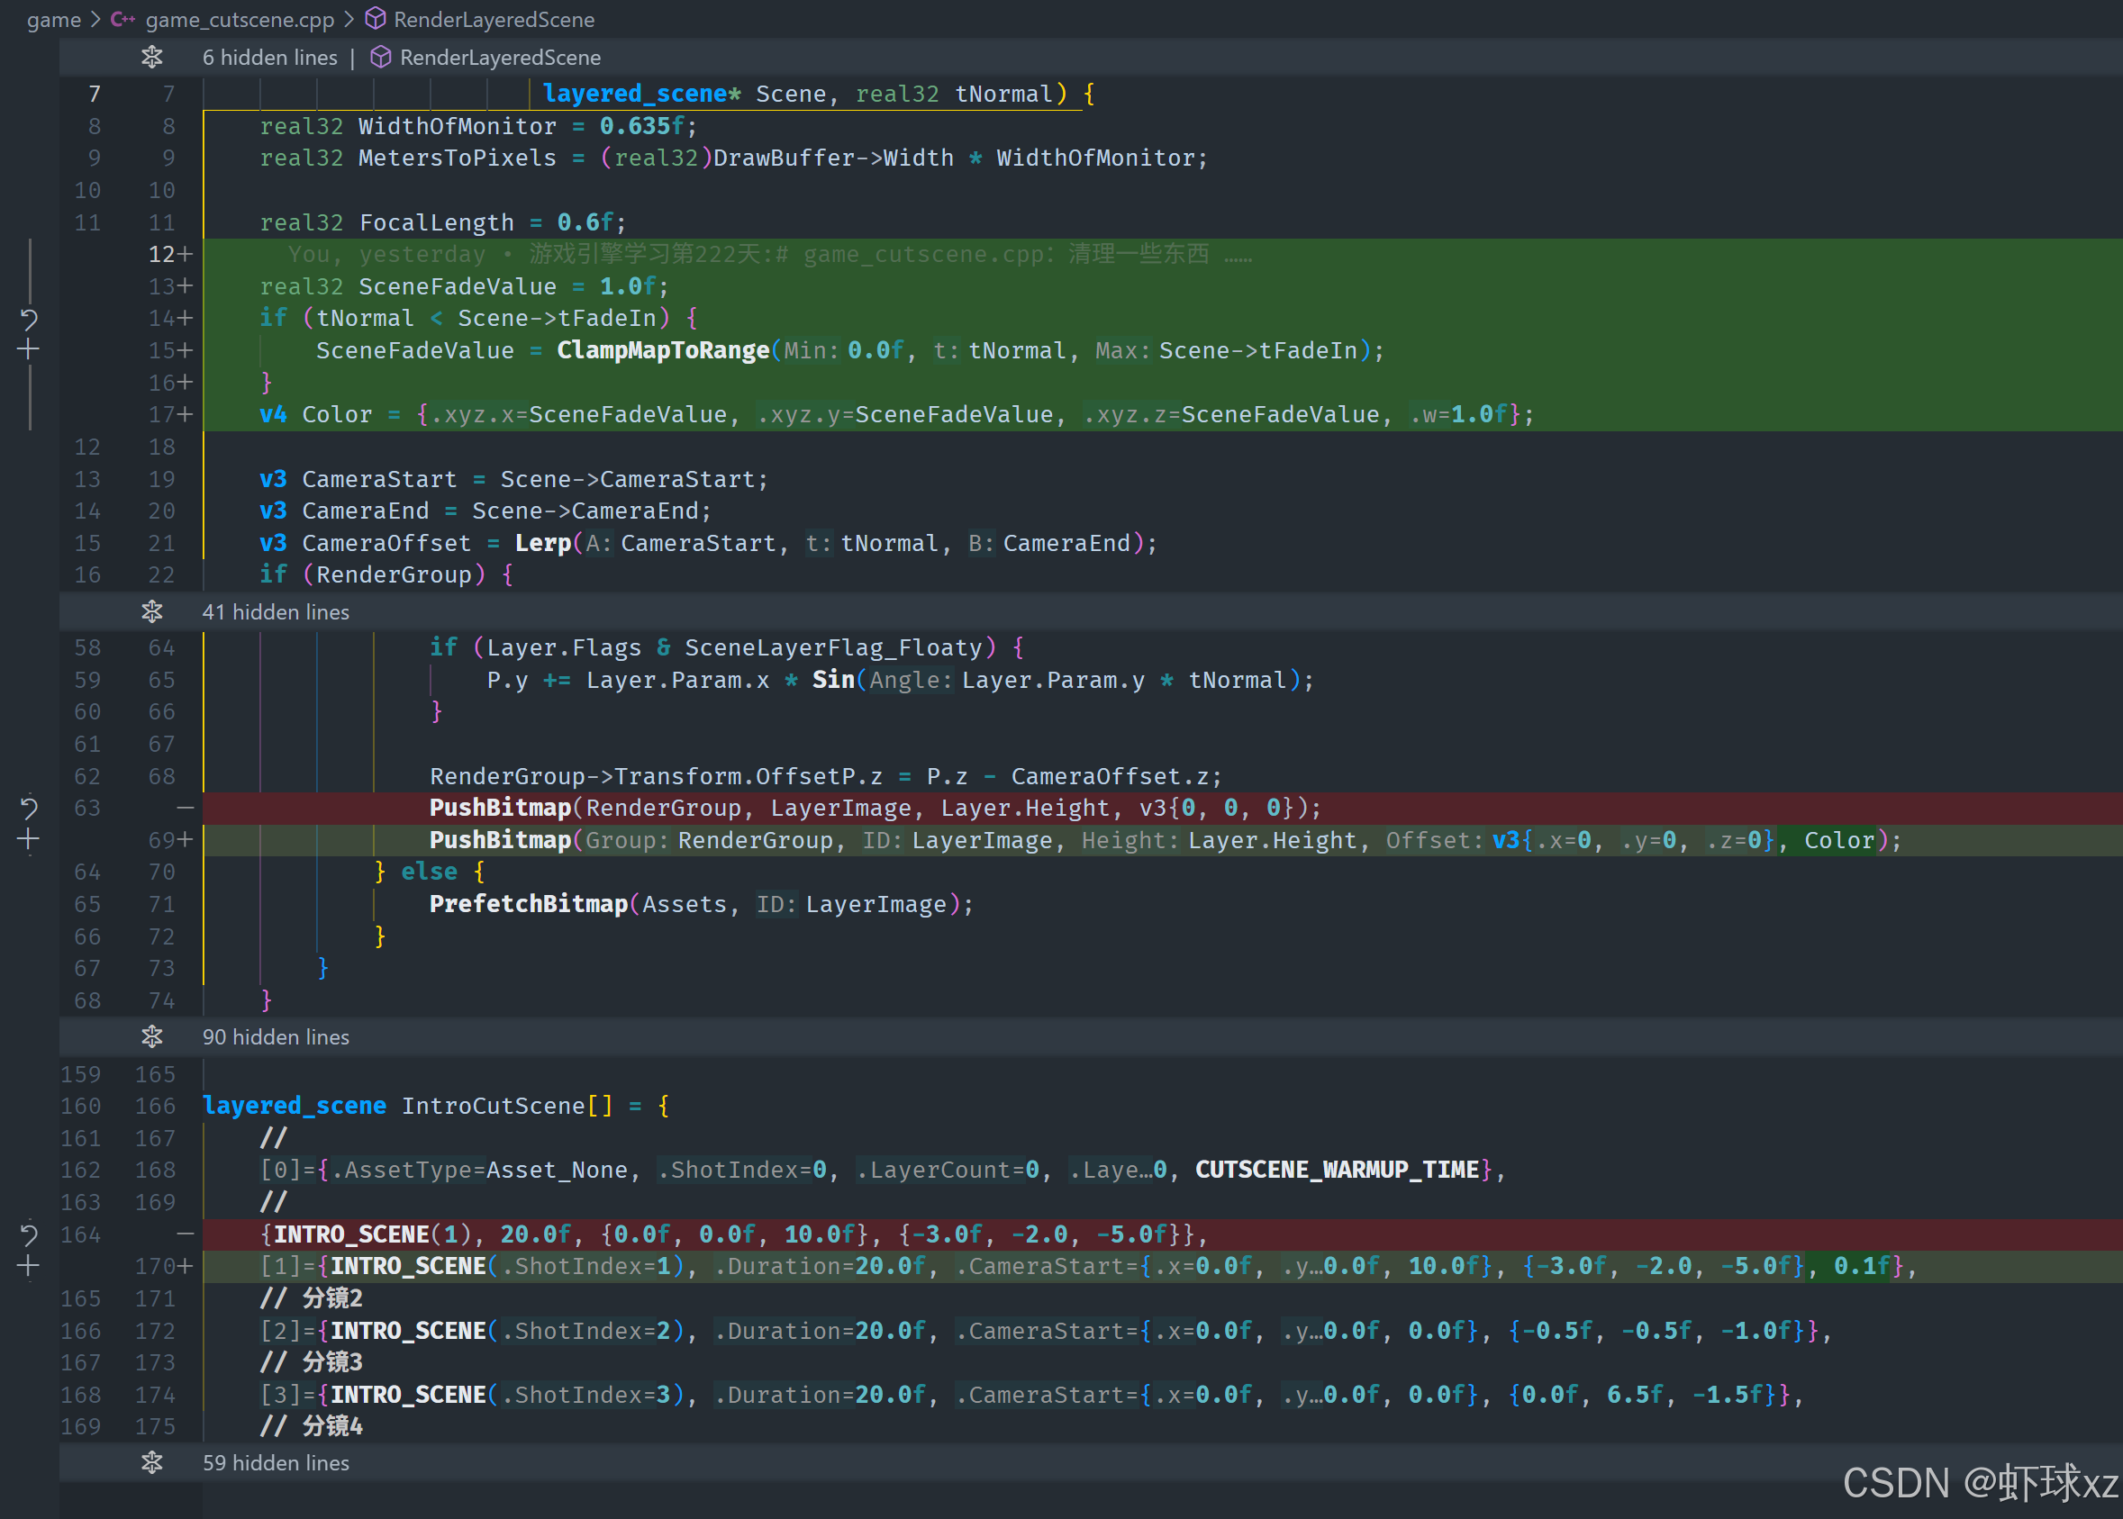Click the CUTSCENE_WARMUP_TIME macro
Image resolution: width=2123 pixels, height=1519 pixels.
(1336, 1171)
